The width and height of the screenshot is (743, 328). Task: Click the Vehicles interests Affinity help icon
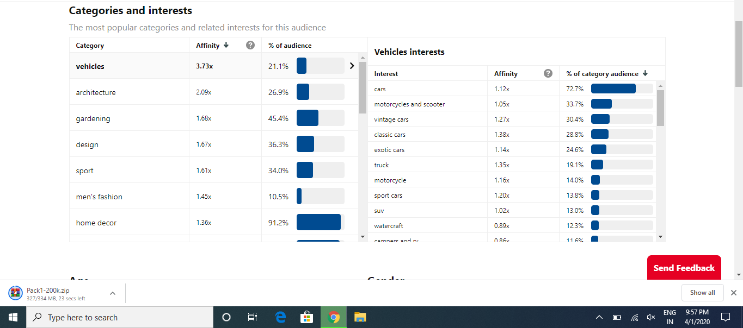[548, 73]
